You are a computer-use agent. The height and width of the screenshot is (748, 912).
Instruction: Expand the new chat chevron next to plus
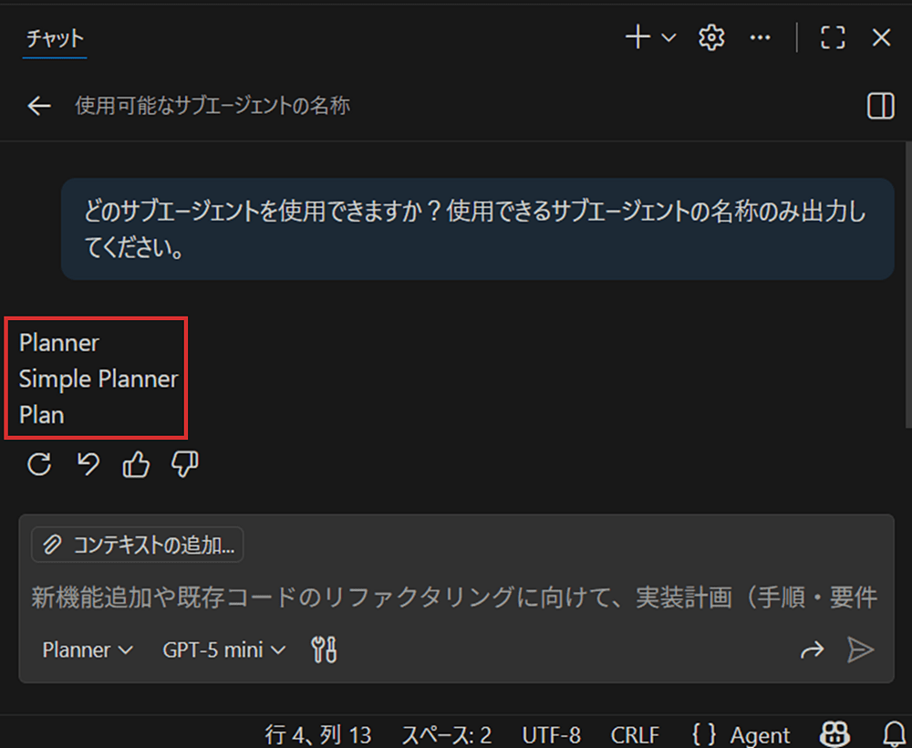pos(668,37)
